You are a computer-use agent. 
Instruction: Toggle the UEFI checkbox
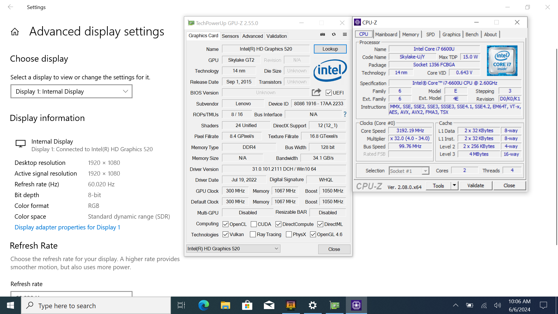pos(329,93)
